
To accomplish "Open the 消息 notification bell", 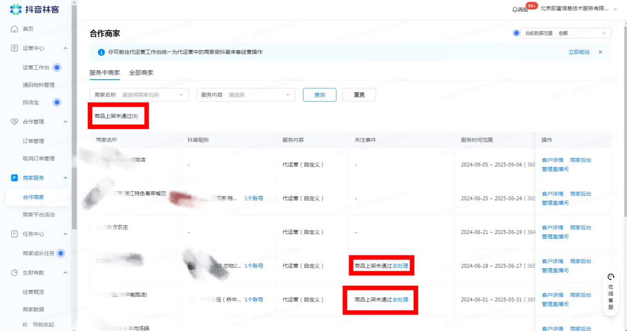I will (x=515, y=10).
